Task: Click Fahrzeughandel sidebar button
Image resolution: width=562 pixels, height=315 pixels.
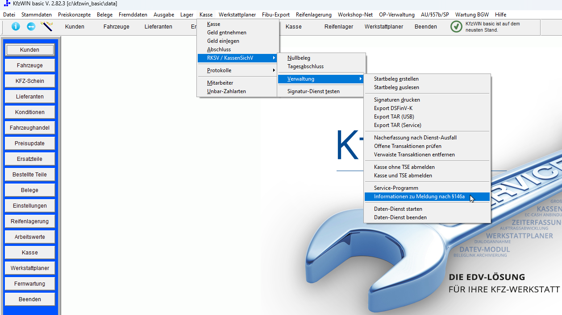Action: coord(30,128)
